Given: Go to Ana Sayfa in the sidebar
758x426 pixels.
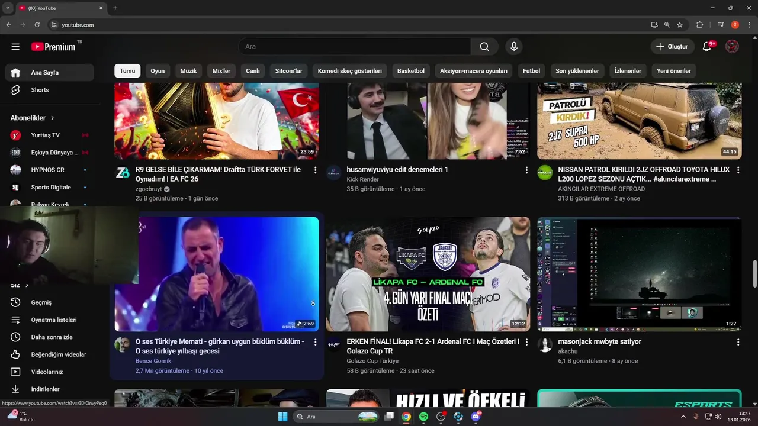Looking at the screenshot, I should coord(50,73).
